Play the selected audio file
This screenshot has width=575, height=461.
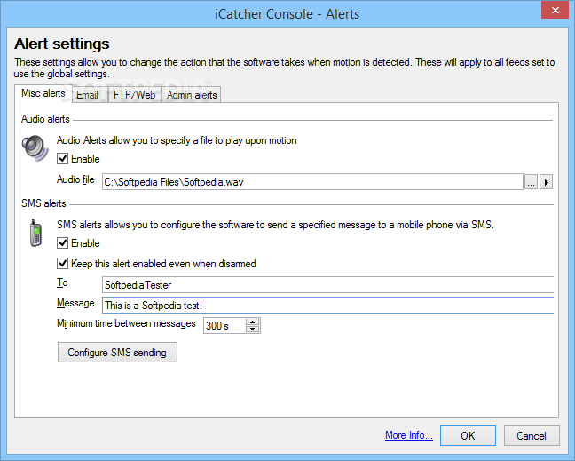pos(546,182)
